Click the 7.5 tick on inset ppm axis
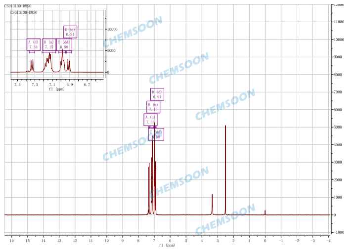Image resolution: width=359 pixels, height=252 pixels. tap(17, 84)
